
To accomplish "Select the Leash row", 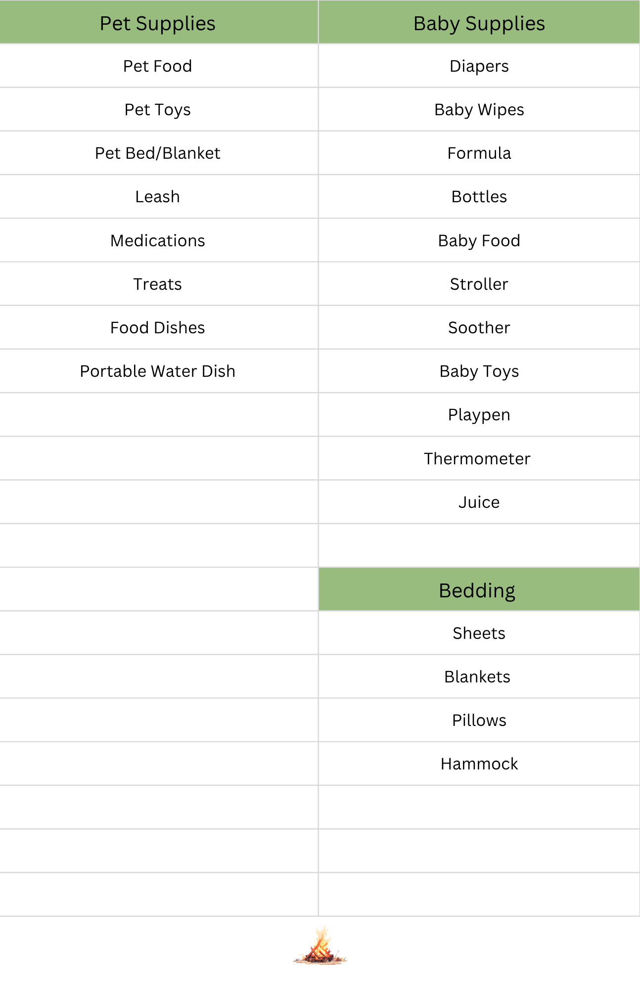I will [159, 196].
